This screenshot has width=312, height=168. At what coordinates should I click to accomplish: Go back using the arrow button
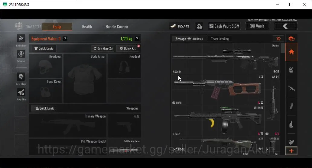click(285, 26)
